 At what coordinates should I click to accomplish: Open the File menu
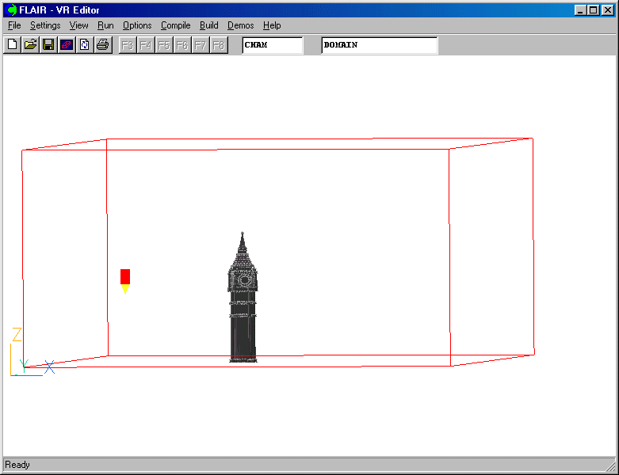[x=14, y=25]
